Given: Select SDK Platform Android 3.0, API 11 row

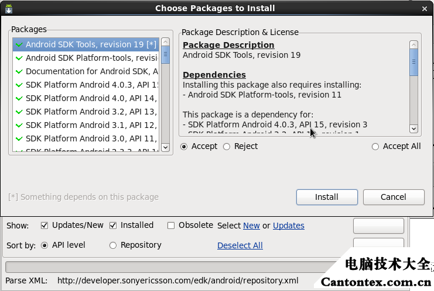Looking at the screenshot, I should 86,138.
